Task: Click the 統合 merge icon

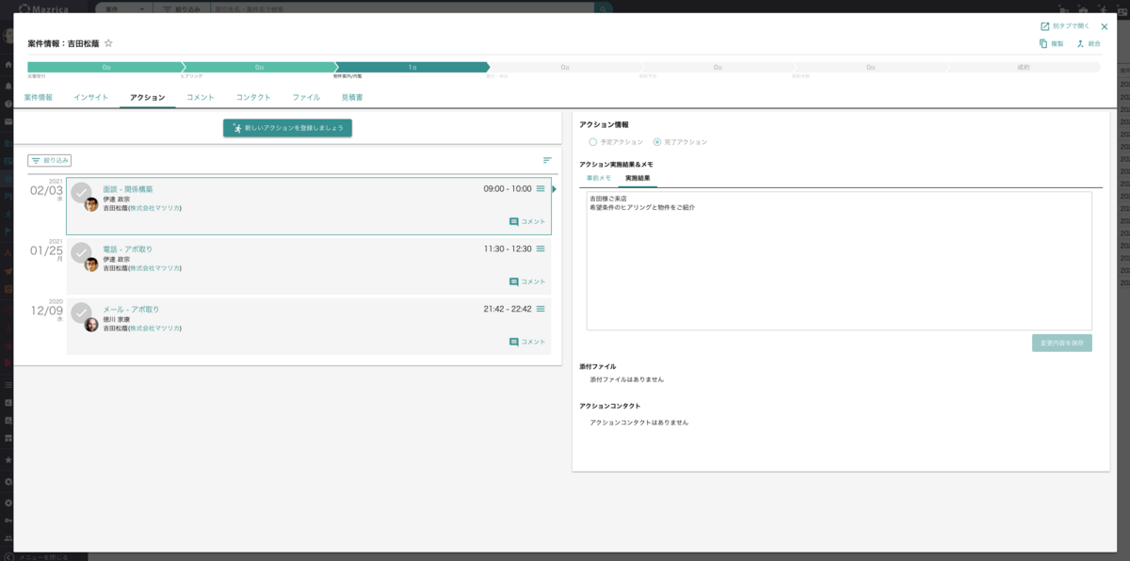Action: 1081,43
